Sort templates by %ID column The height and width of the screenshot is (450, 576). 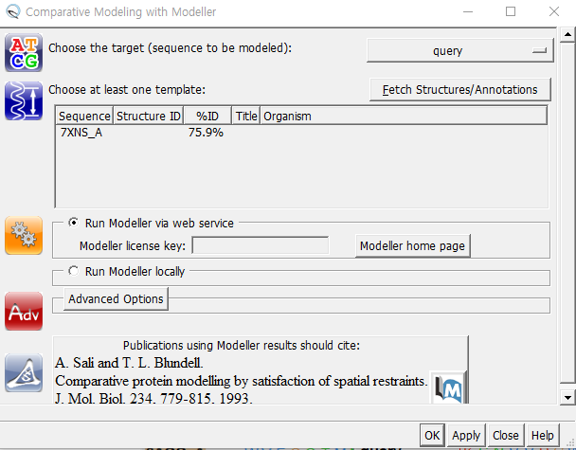pos(207,117)
